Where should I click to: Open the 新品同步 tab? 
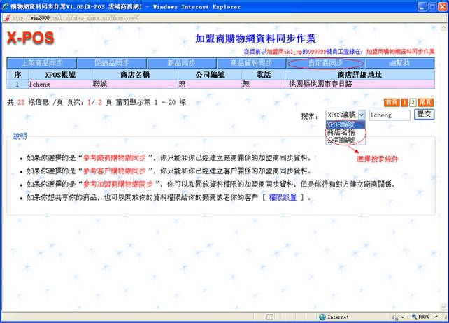pos(181,63)
